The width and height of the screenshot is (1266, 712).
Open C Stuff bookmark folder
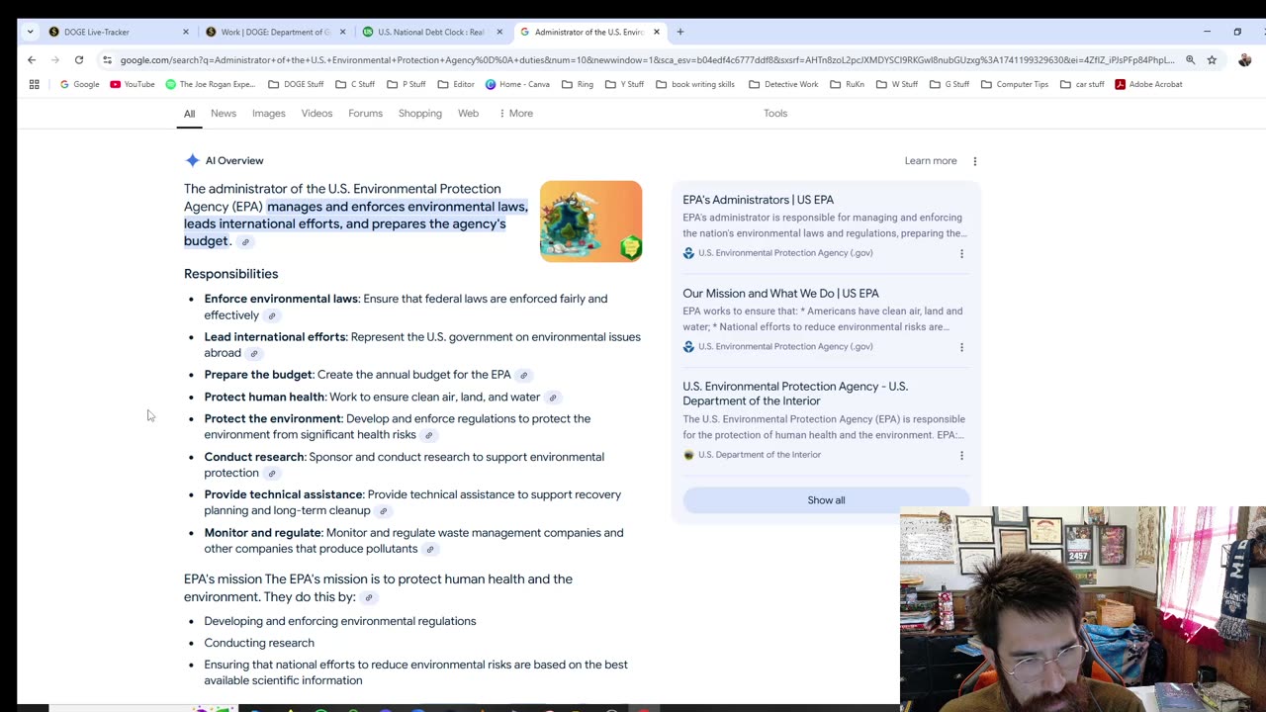355,84
